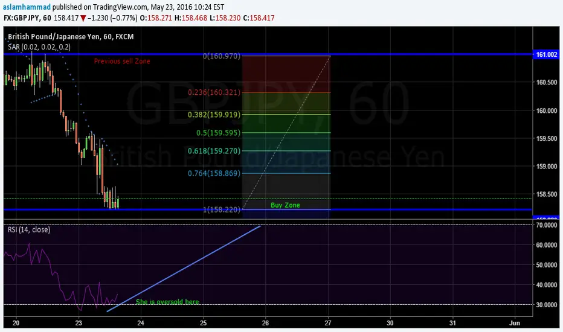
Task: Click the 158.500 price axis label
Action: tap(547, 194)
